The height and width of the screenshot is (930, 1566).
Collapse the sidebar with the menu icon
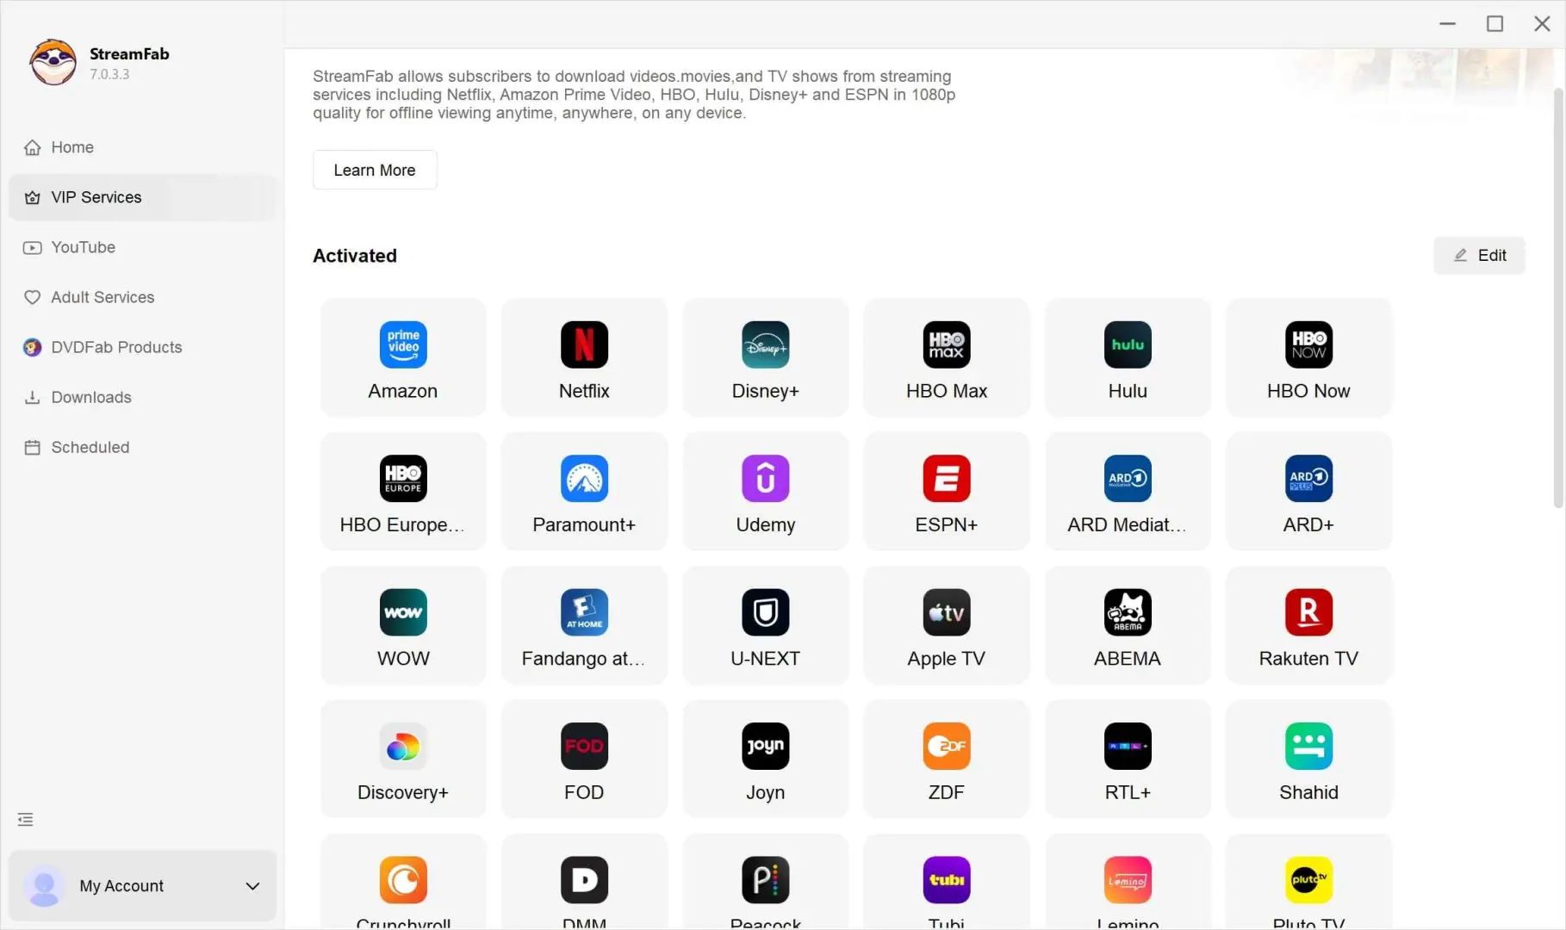(x=26, y=820)
